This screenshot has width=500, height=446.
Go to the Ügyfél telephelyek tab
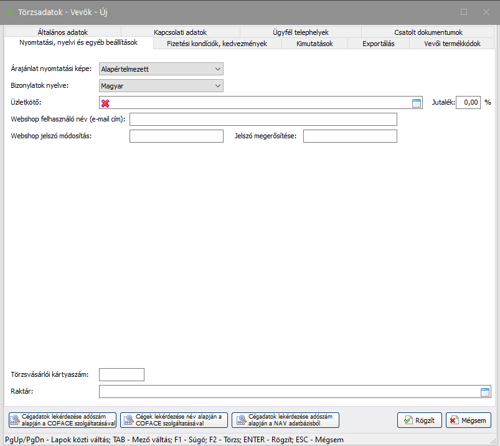click(x=300, y=32)
